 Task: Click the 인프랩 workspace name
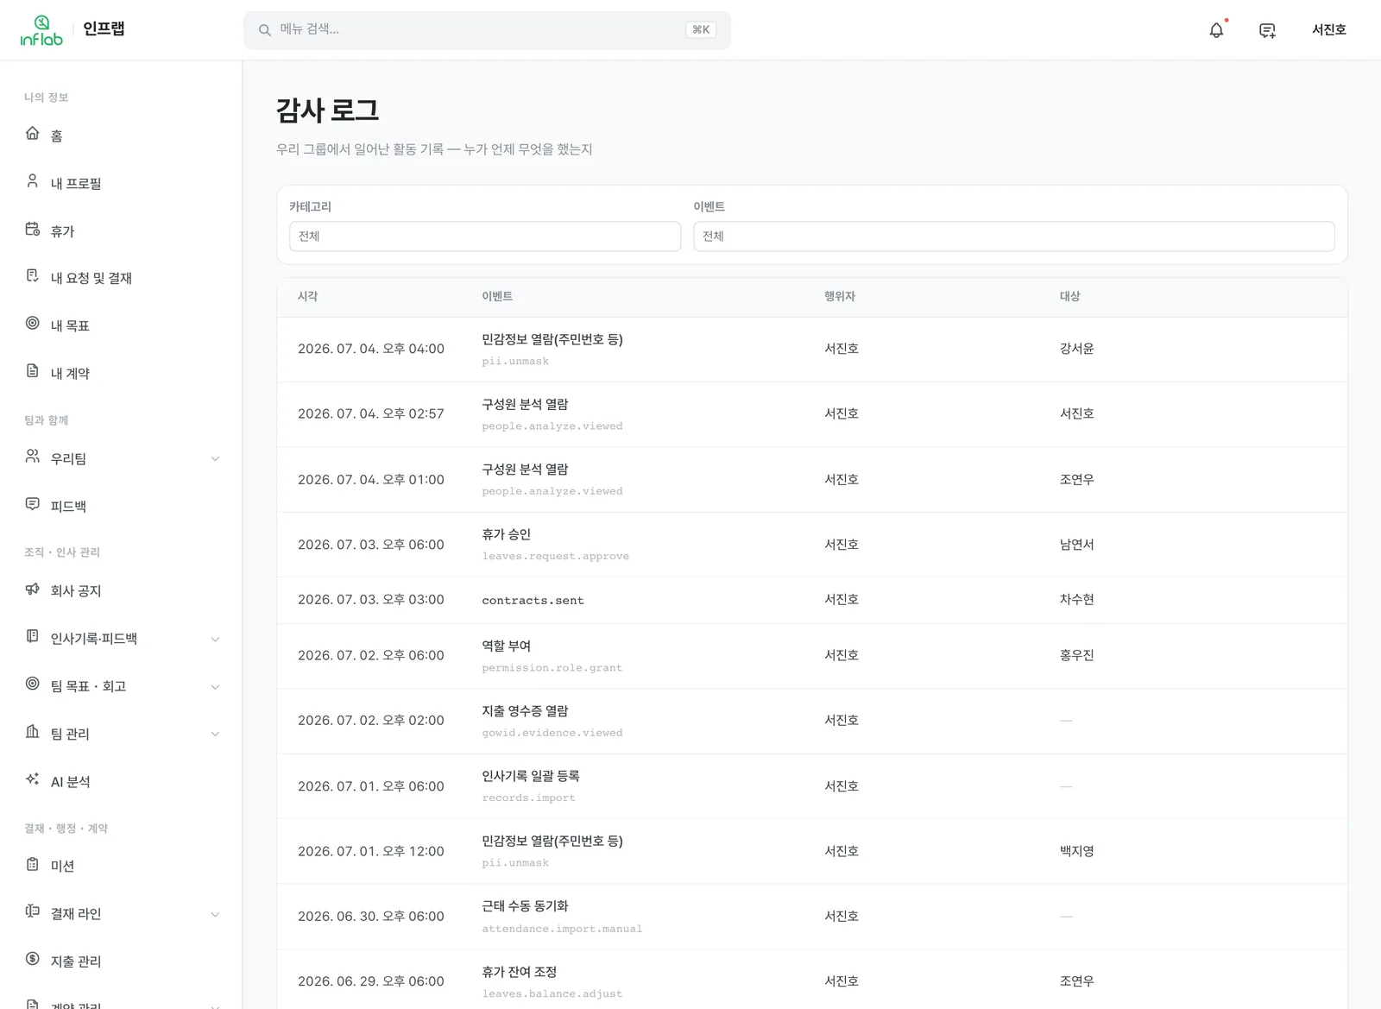pos(104,28)
